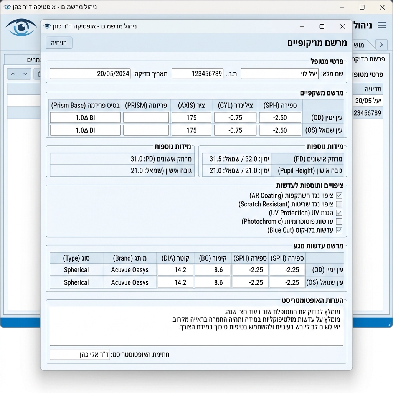Click the left eye (OS) AXIS field 175
This screenshot has width=393, height=393.
(192, 130)
